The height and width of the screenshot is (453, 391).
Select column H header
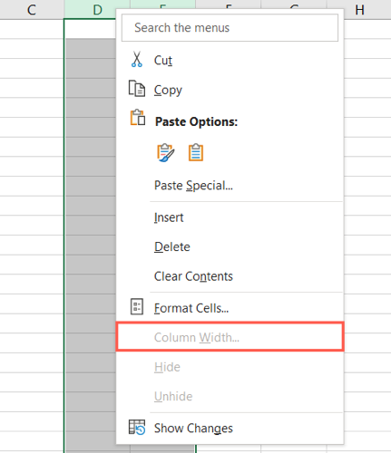point(359,10)
